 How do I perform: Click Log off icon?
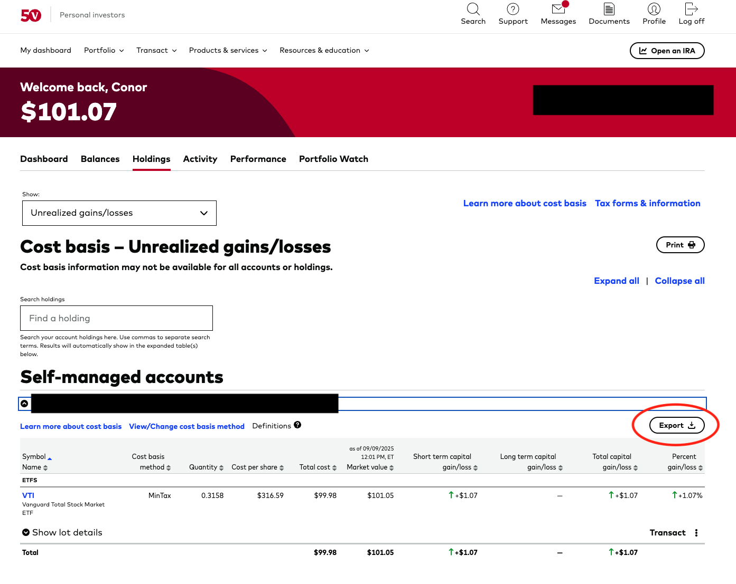click(692, 14)
